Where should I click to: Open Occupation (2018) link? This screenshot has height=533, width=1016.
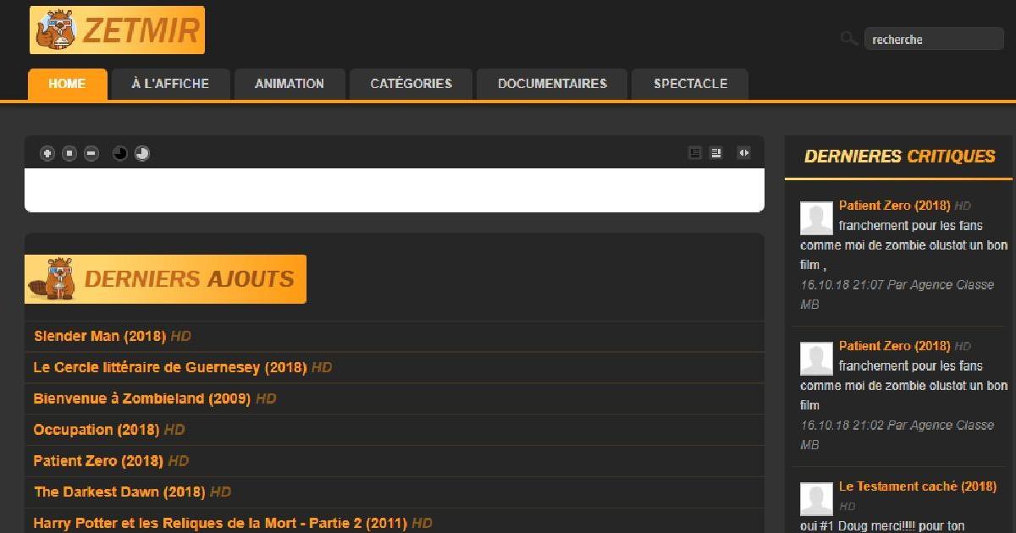pyautogui.click(x=97, y=430)
